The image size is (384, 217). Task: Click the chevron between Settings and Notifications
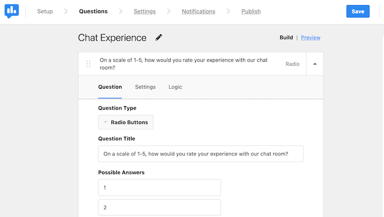tap(169, 11)
